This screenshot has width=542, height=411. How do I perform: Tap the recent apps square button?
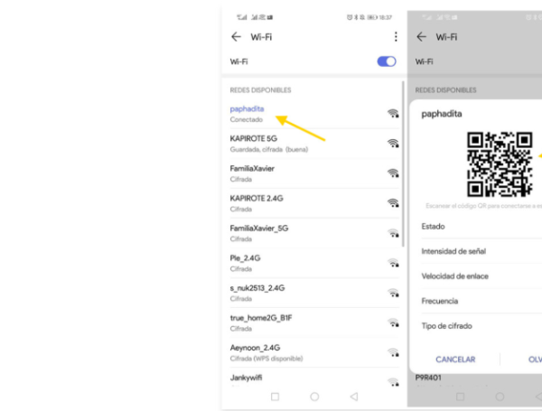click(x=276, y=397)
